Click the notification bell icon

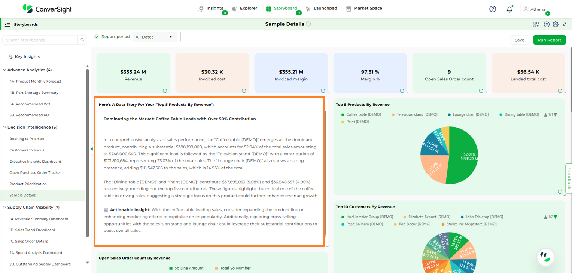[x=509, y=9]
